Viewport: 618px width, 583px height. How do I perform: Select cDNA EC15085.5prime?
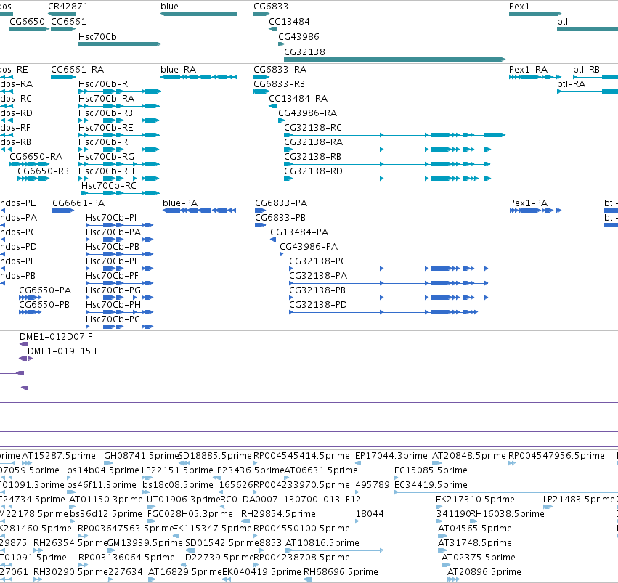431,470
